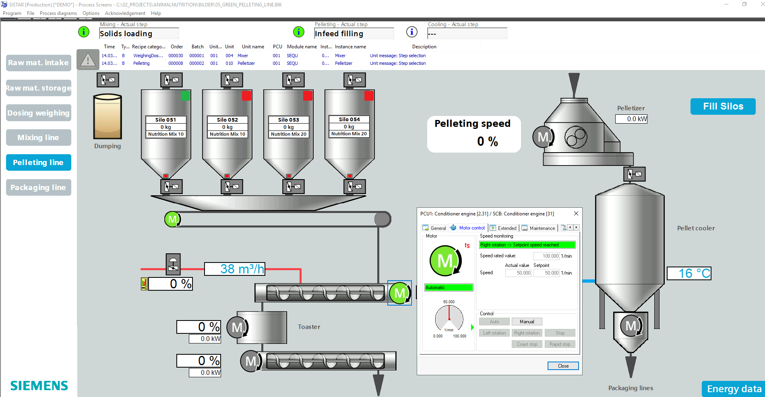This screenshot has height=397, width=765.
Task: Open the Process diagrams menu
Action: [x=58, y=13]
